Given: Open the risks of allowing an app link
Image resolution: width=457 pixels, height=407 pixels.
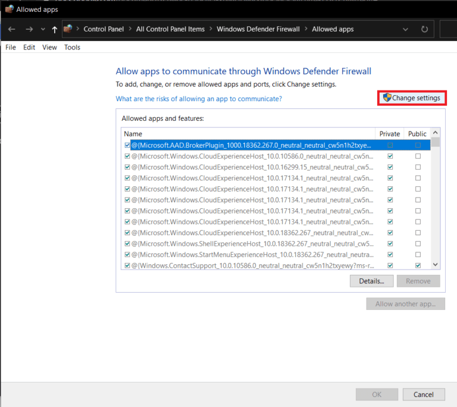Looking at the screenshot, I should pyautogui.click(x=199, y=99).
